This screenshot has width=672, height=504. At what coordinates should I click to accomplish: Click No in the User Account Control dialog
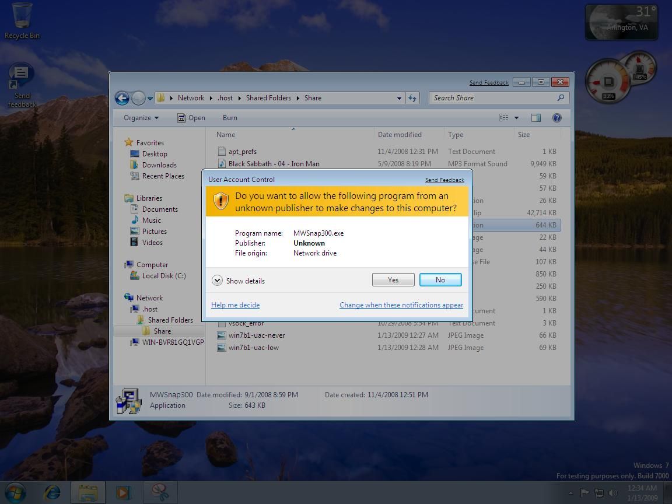point(440,280)
